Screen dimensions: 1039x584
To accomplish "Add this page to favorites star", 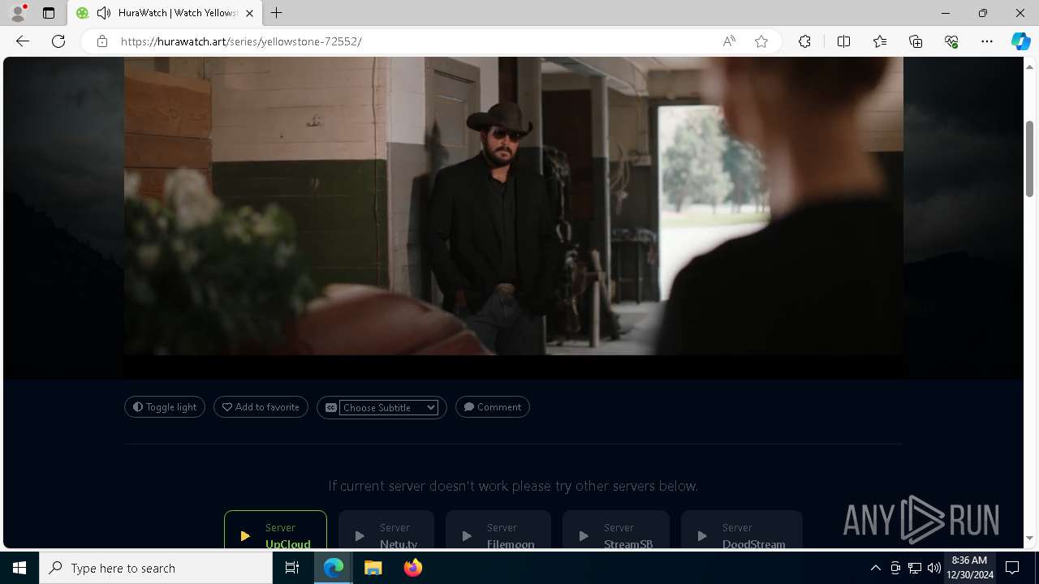I will 761,41.
